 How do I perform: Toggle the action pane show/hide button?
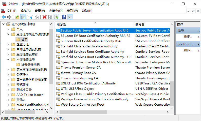pos(70,17)
